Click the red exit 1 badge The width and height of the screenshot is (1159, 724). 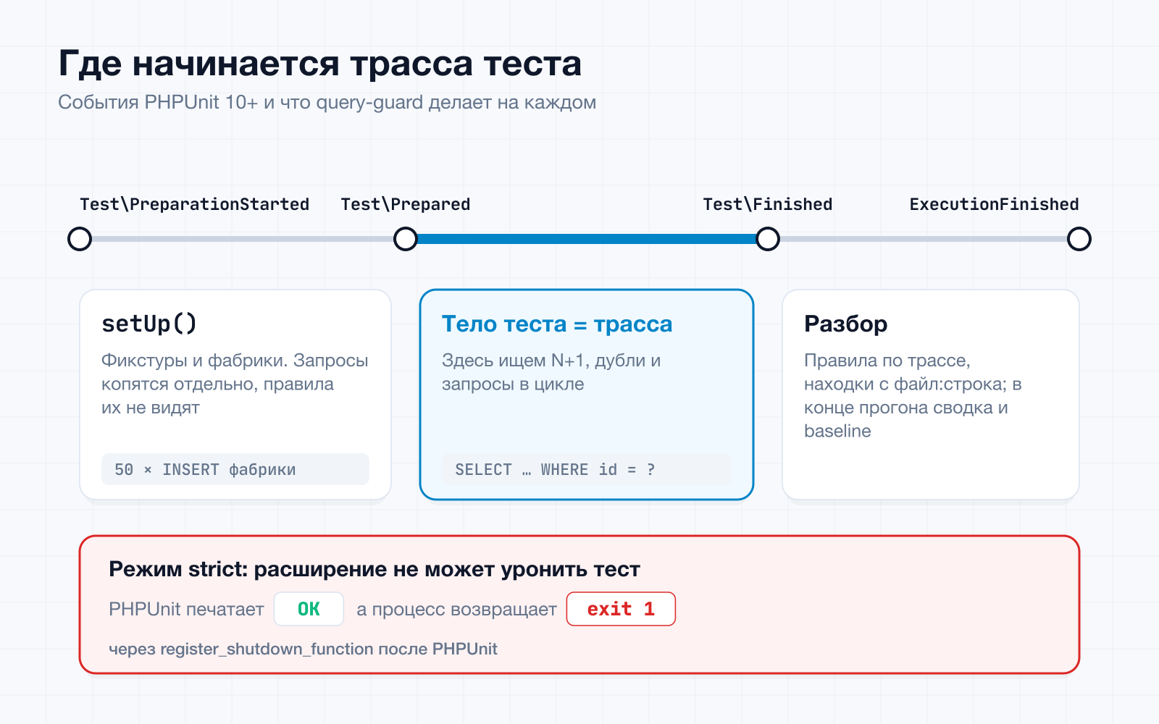pos(621,609)
